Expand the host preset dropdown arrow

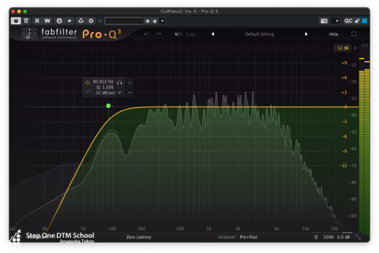pyautogui.click(x=162, y=21)
